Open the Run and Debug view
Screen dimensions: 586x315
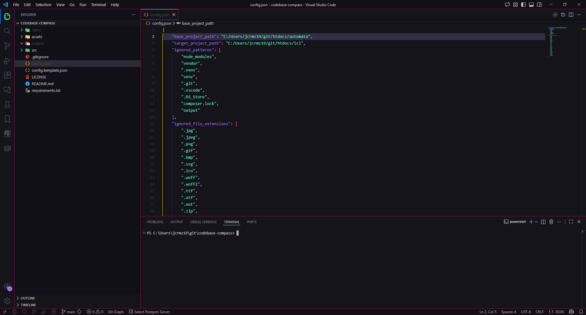[x=7, y=60]
